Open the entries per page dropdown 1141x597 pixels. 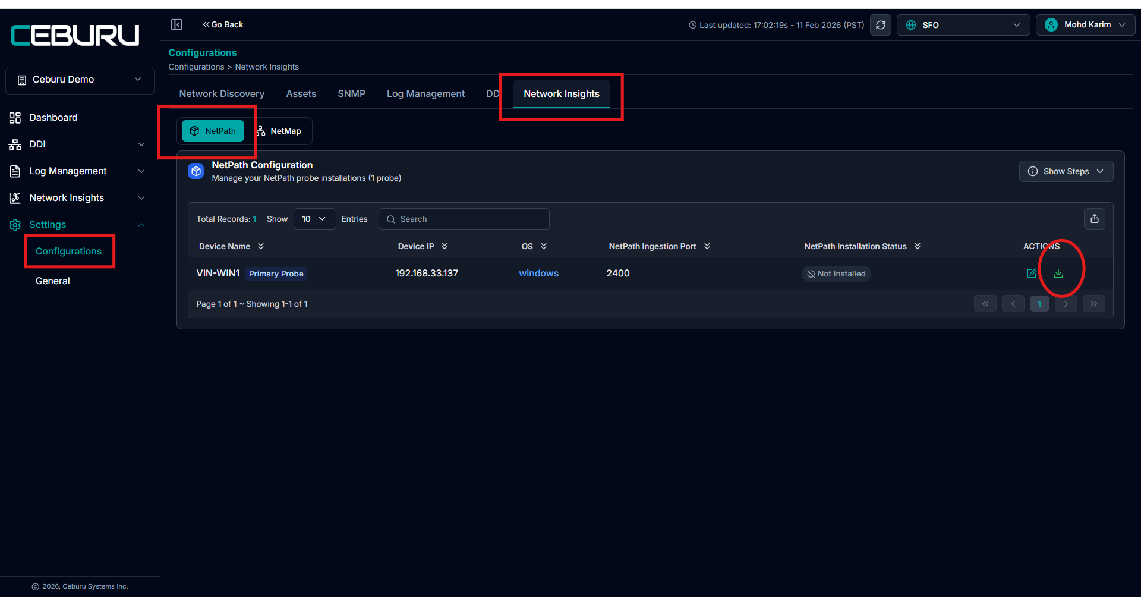point(314,219)
